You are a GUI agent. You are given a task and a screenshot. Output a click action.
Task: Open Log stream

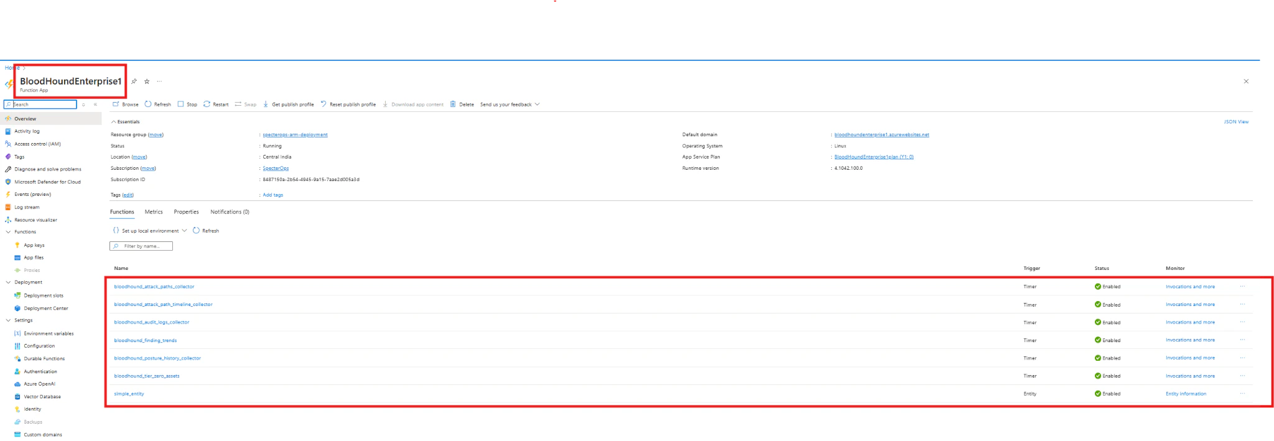click(27, 207)
